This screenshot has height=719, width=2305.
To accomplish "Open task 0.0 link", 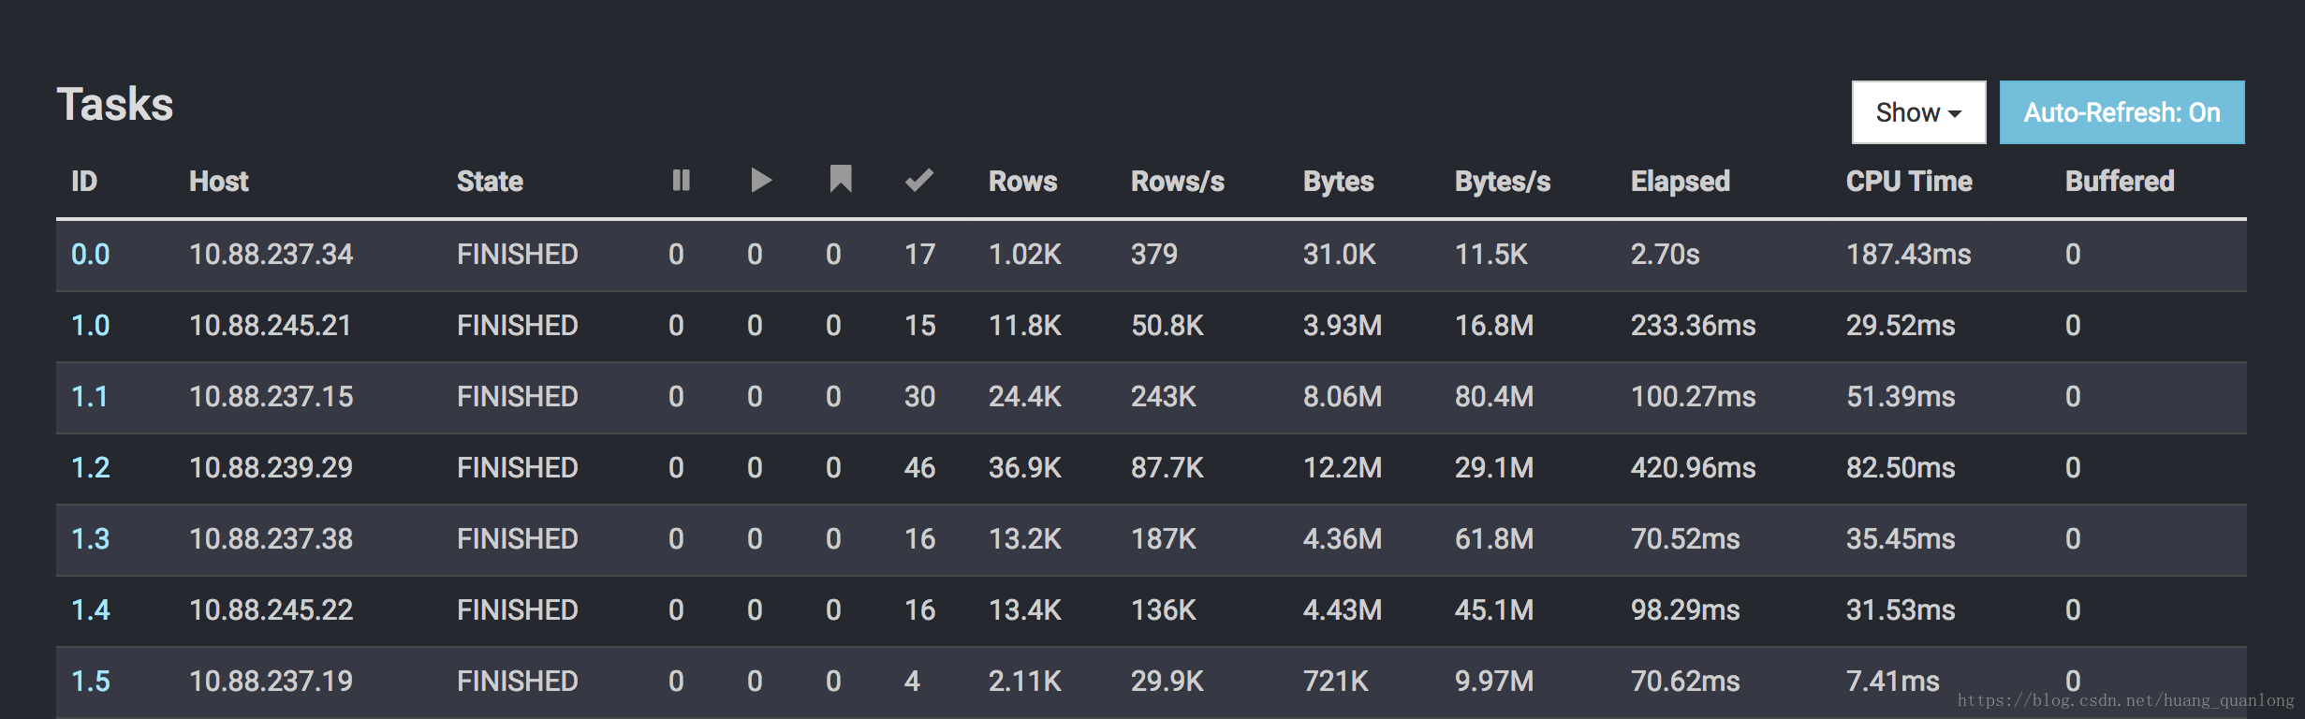I will point(91,255).
